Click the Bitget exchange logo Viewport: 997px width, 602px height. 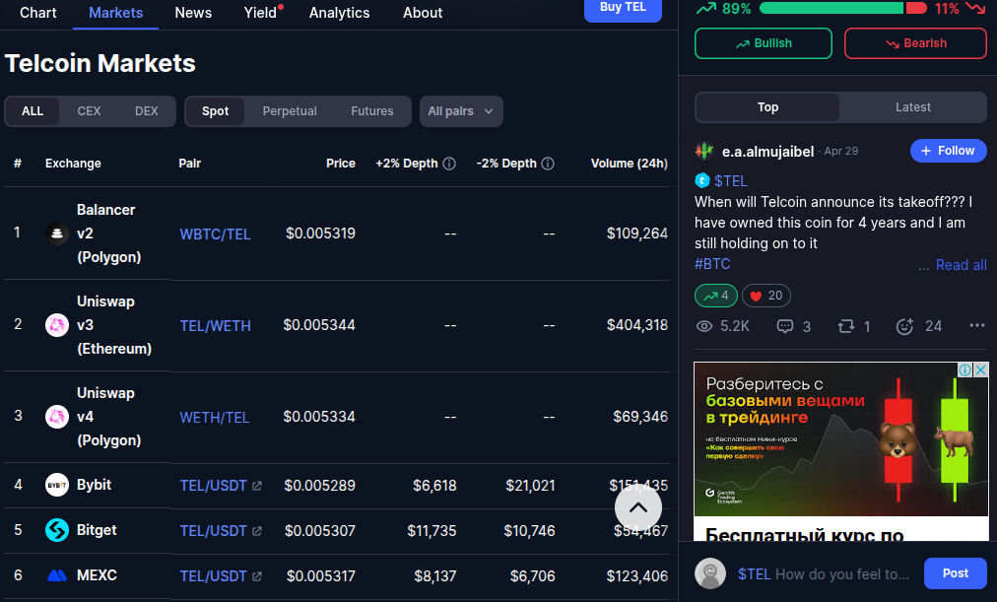click(57, 530)
